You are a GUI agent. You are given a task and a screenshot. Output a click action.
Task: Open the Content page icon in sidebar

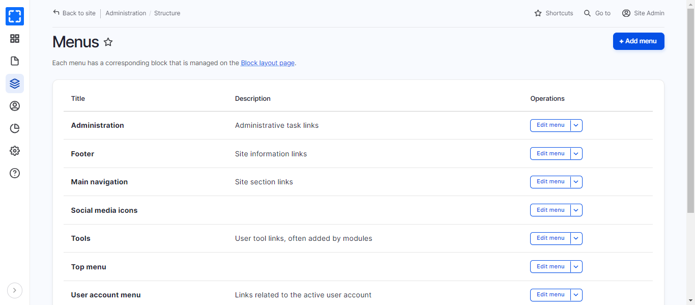click(15, 61)
